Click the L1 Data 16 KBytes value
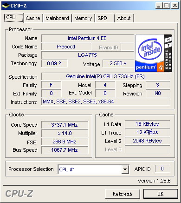 coord(147,124)
